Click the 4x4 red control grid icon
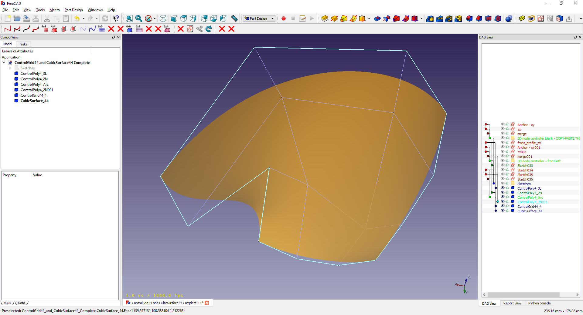The height and width of the screenshot is (315, 583). click(x=45, y=29)
